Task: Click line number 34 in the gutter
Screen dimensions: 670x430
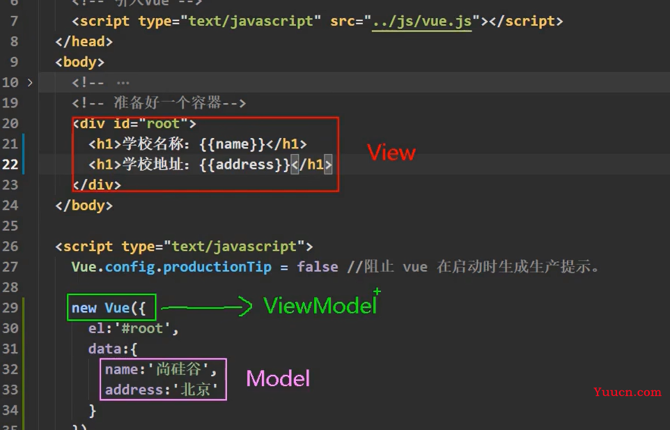Action: pos(10,410)
